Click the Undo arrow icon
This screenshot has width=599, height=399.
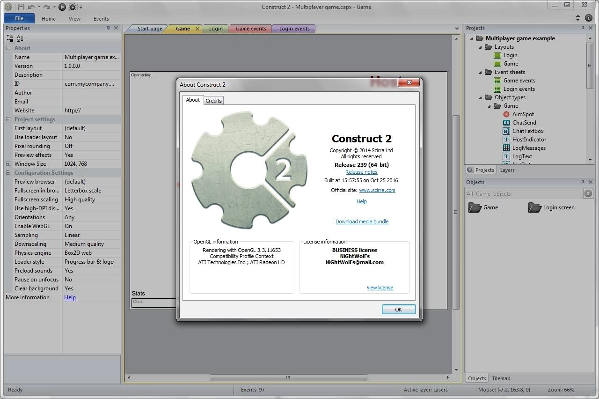pos(31,7)
